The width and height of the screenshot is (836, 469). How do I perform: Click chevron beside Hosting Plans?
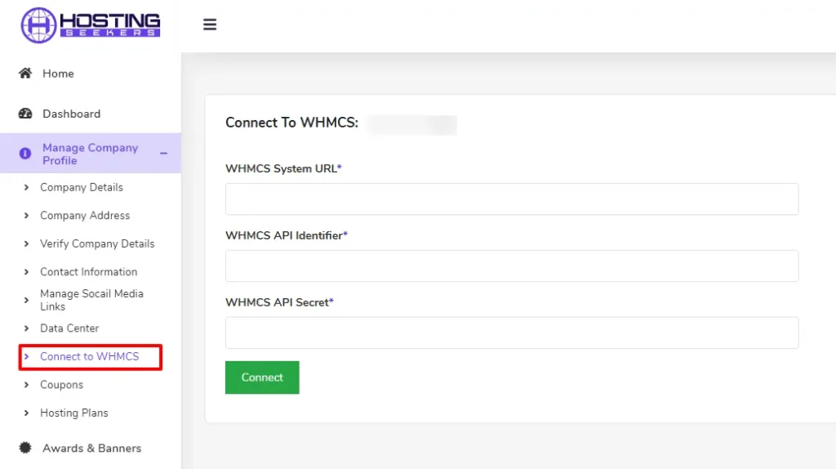point(26,413)
